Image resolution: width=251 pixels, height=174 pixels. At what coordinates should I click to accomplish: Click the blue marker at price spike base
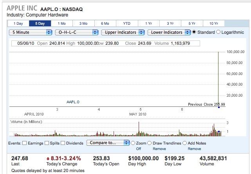[219, 107]
